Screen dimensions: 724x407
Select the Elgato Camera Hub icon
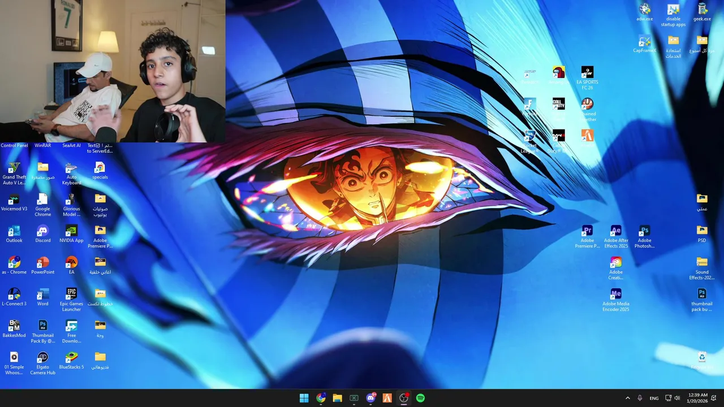(42, 363)
